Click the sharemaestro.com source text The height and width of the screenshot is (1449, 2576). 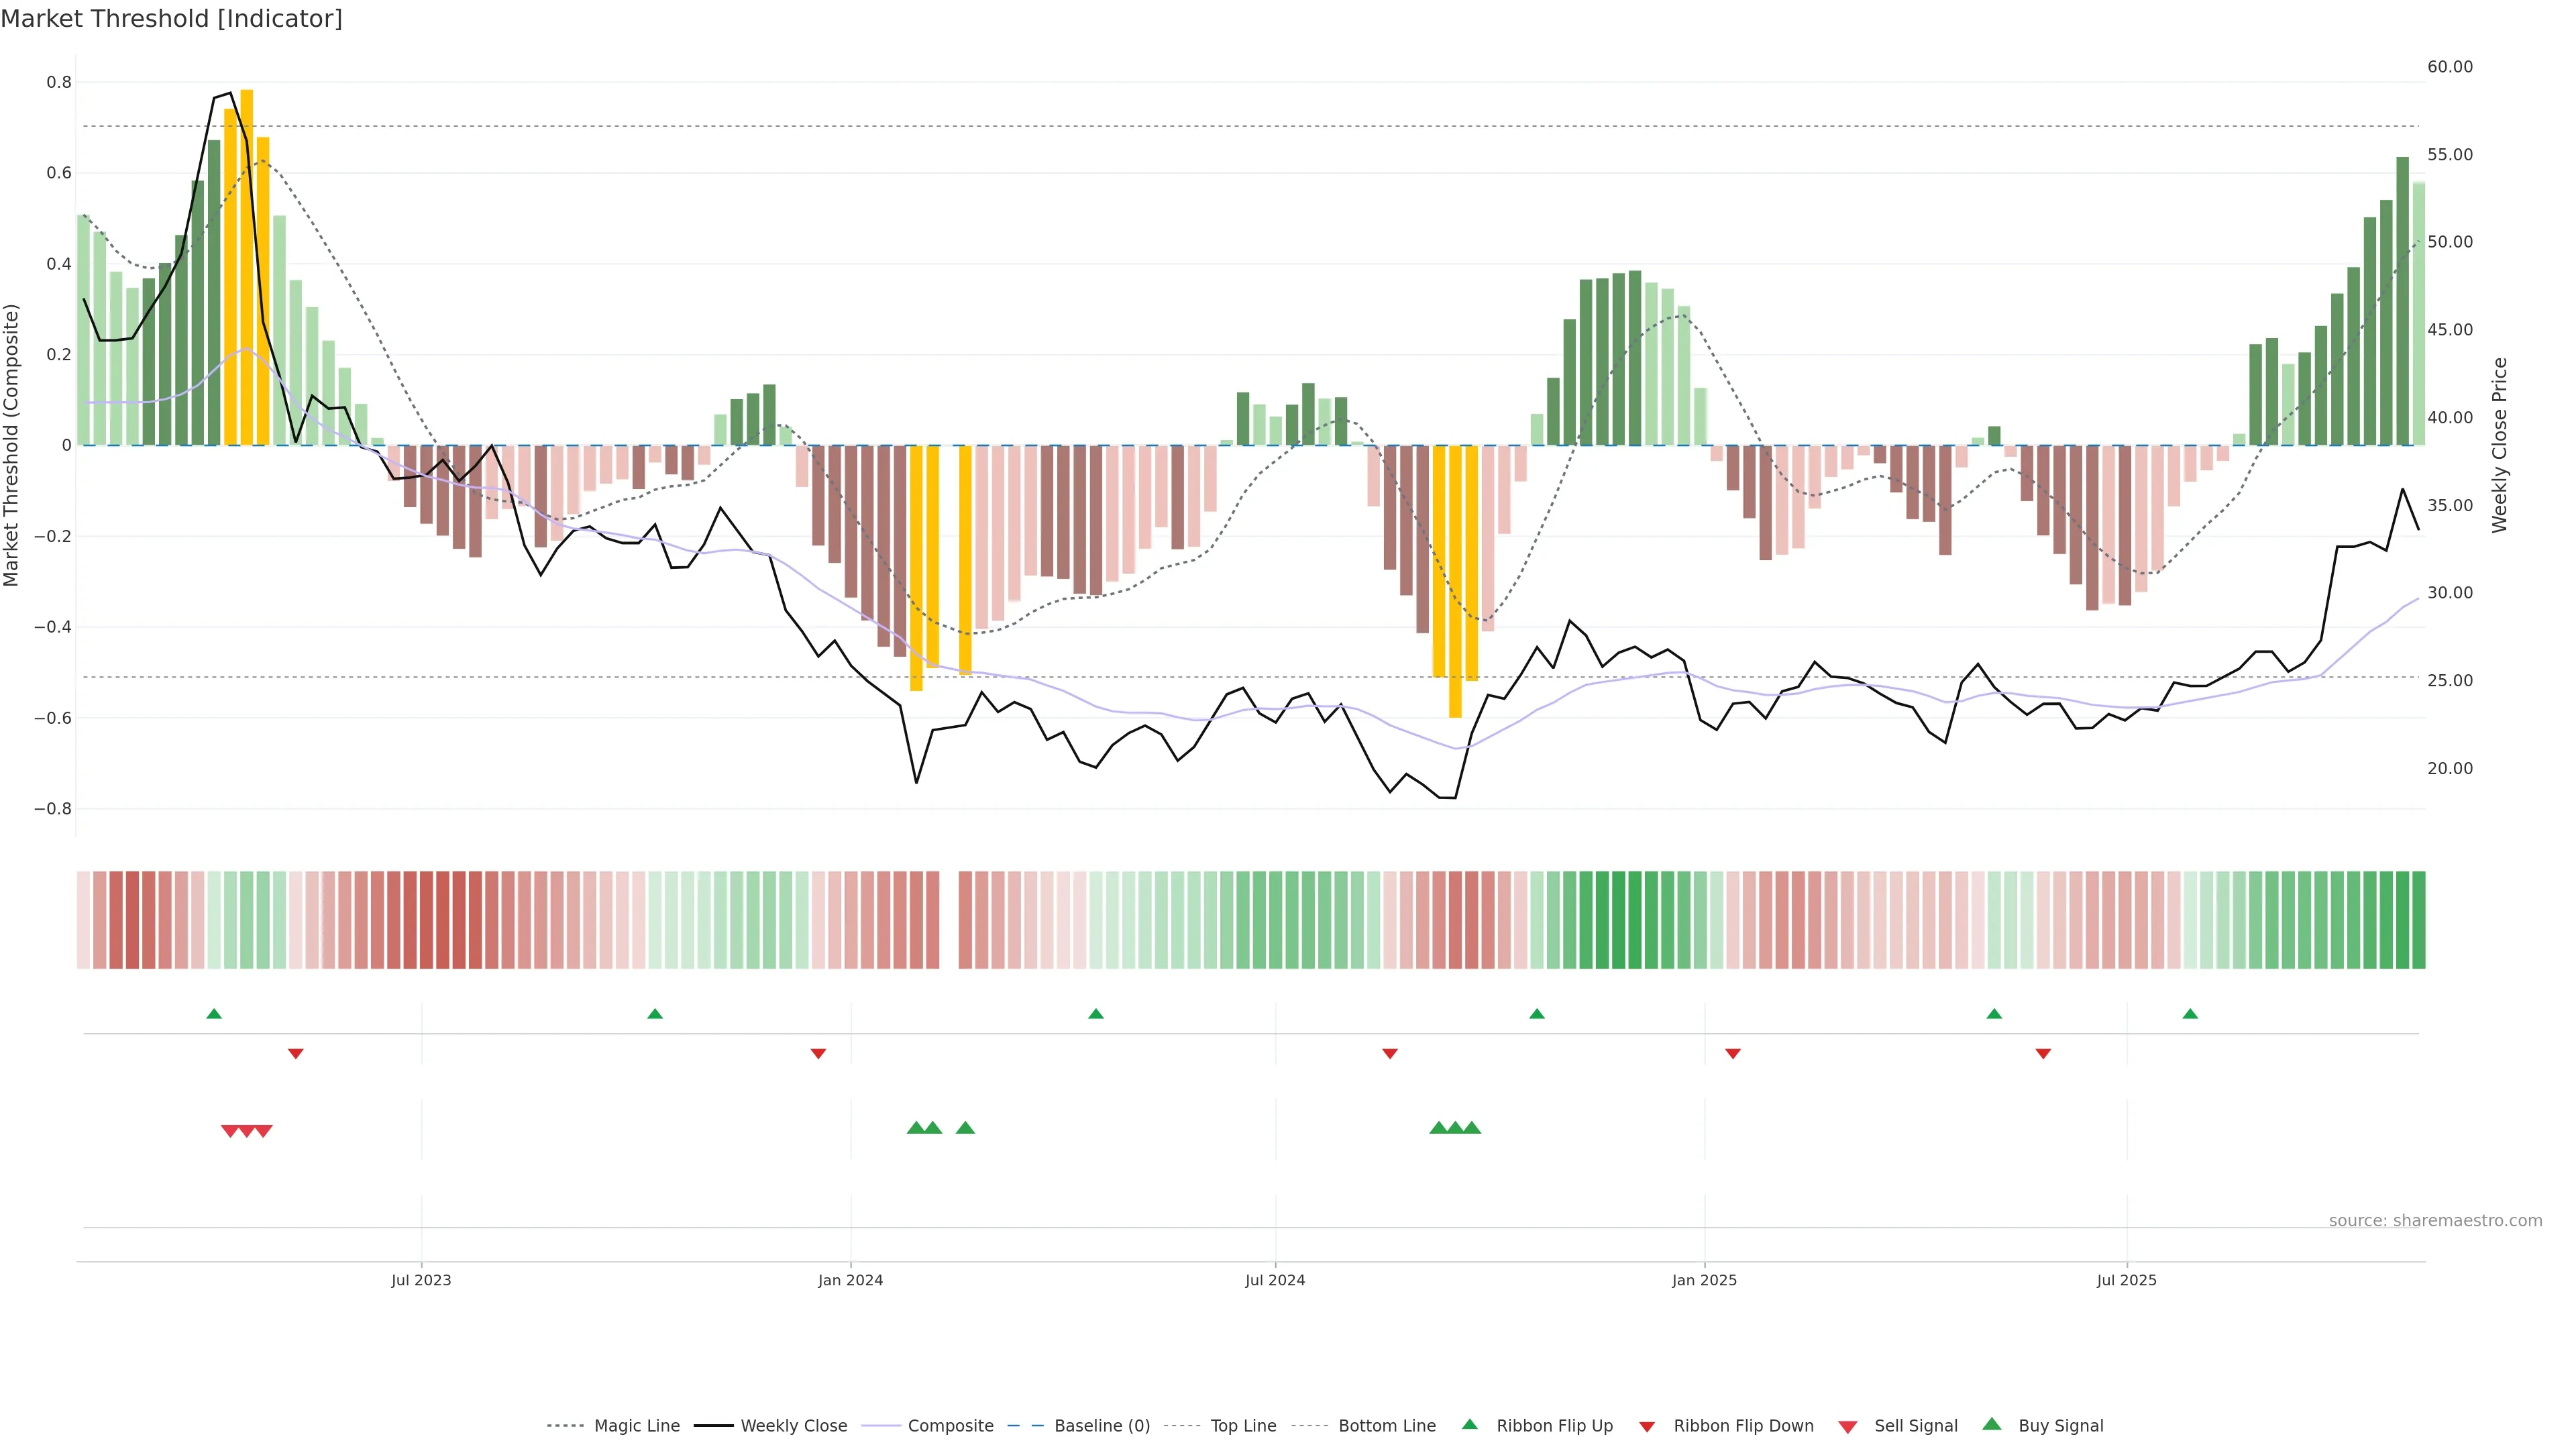click(x=2435, y=1220)
